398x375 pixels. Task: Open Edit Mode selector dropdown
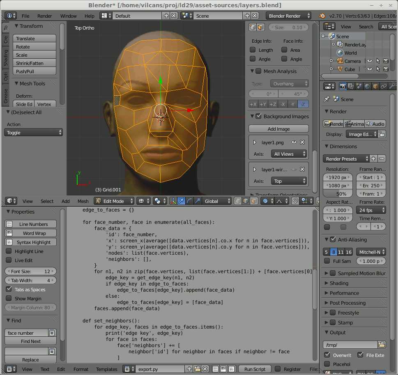click(114, 201)
